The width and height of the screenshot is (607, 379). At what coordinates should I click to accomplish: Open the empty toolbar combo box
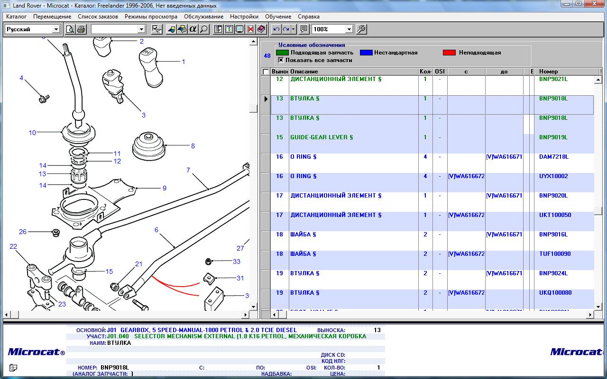pyautogui.click(x=141, y=29)
